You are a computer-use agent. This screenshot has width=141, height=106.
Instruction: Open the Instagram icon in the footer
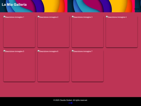(x=69, y=103)
